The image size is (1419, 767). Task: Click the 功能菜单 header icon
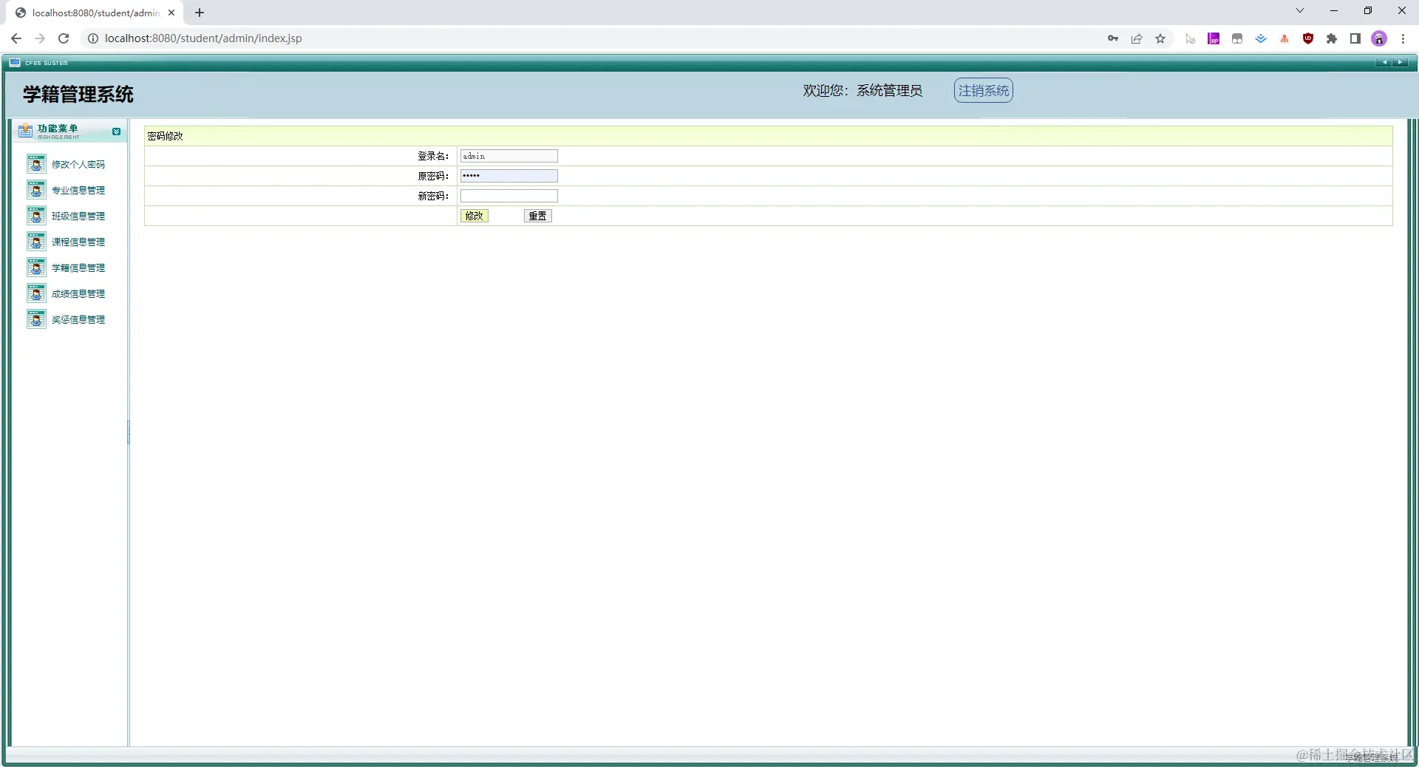[x=26, y=131]
